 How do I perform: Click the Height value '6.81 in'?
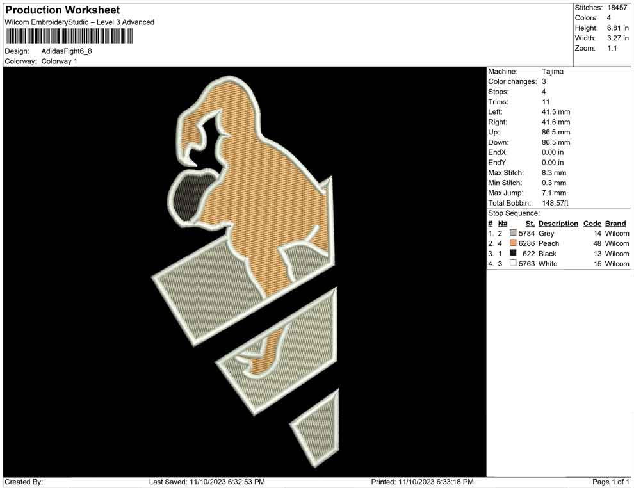[x=618, y=28]
